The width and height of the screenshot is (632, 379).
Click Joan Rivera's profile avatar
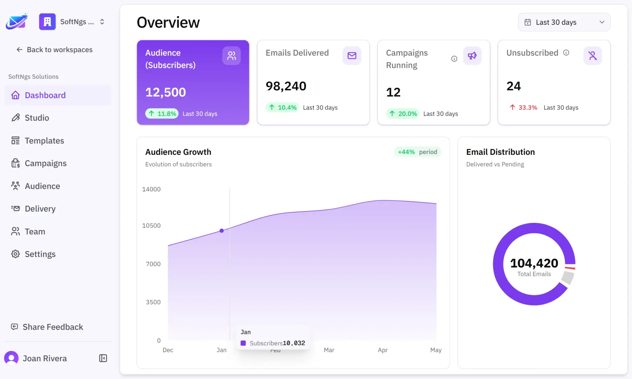pos(11,358)
